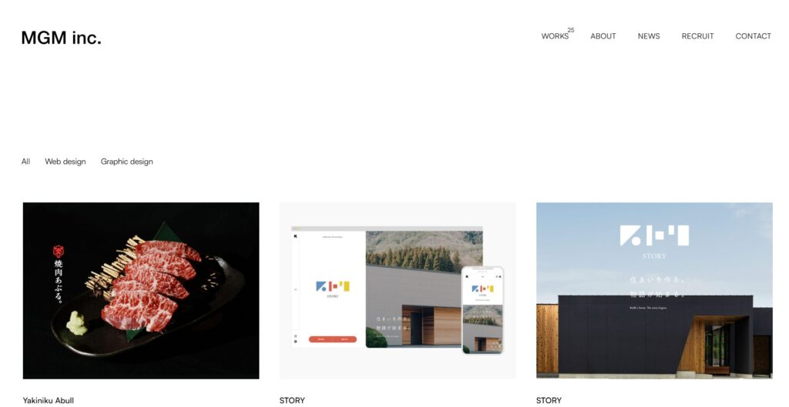Click the STORY title under the mockup
The height and width of the screenshot is (407, 789).
(x=292, y=401)
